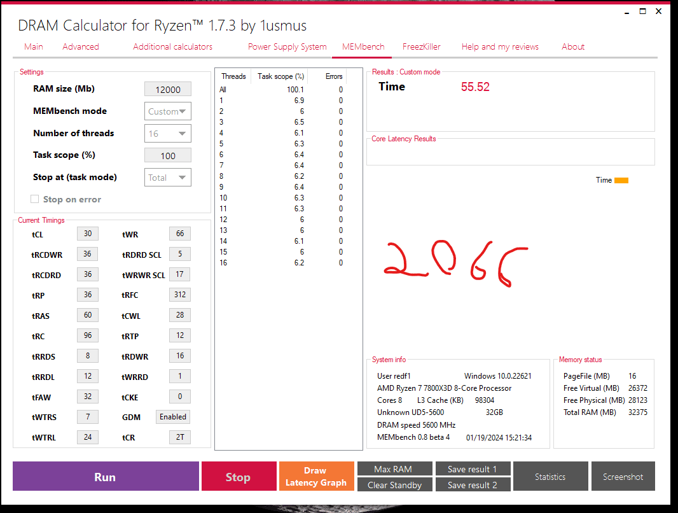Click the tRRDL timing value field

[x=88, y=376]
